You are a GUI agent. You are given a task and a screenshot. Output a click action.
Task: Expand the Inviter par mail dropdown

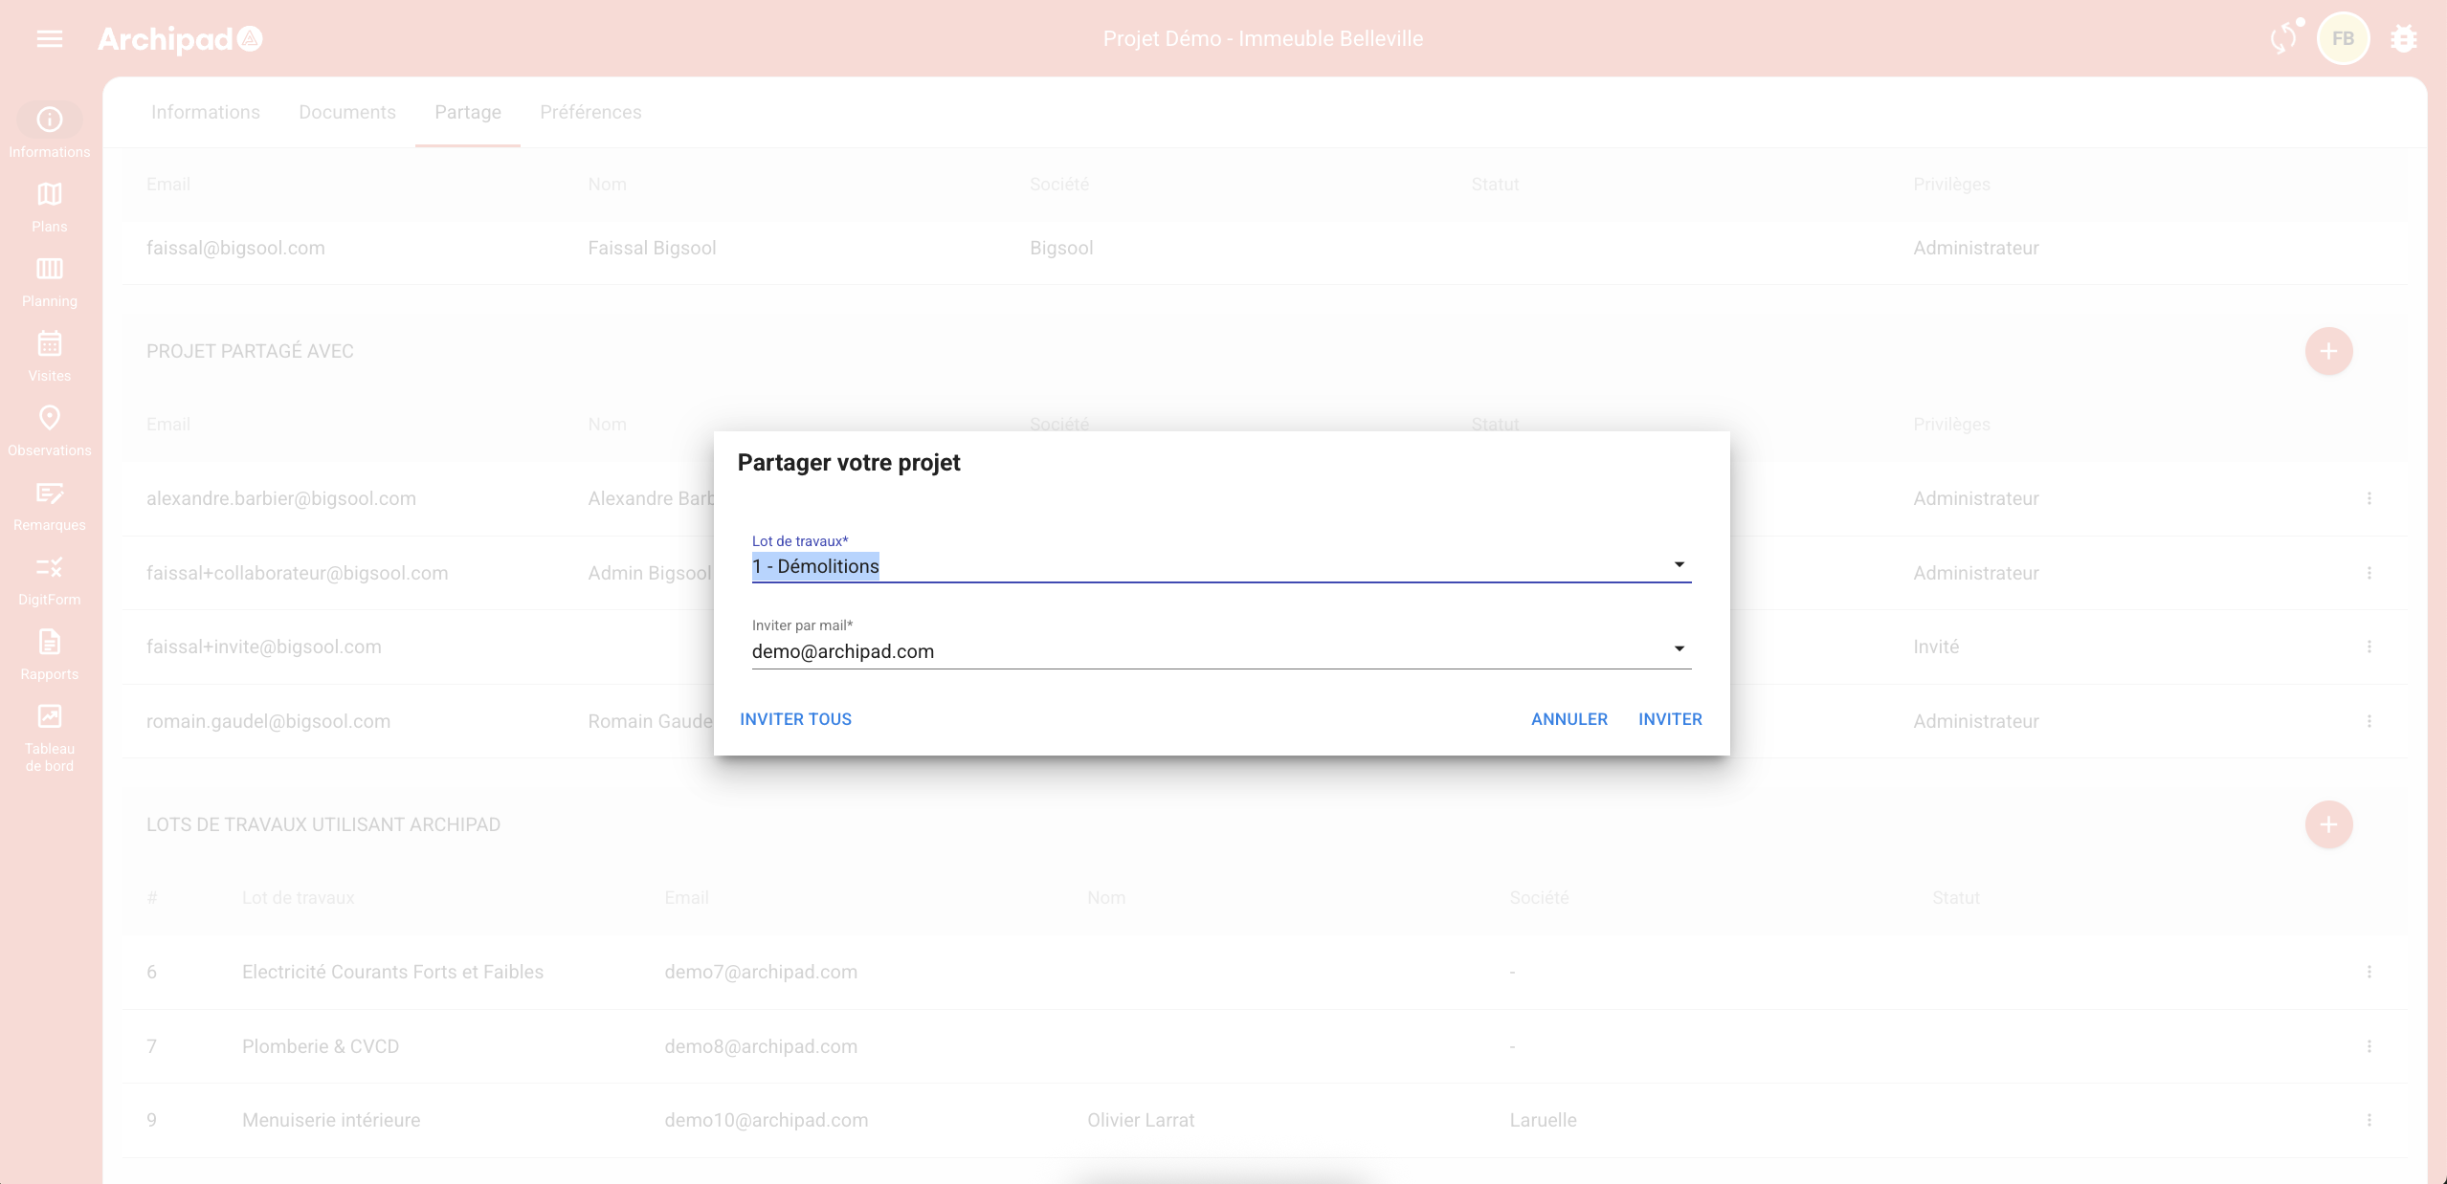click(x=1679, y=649)
